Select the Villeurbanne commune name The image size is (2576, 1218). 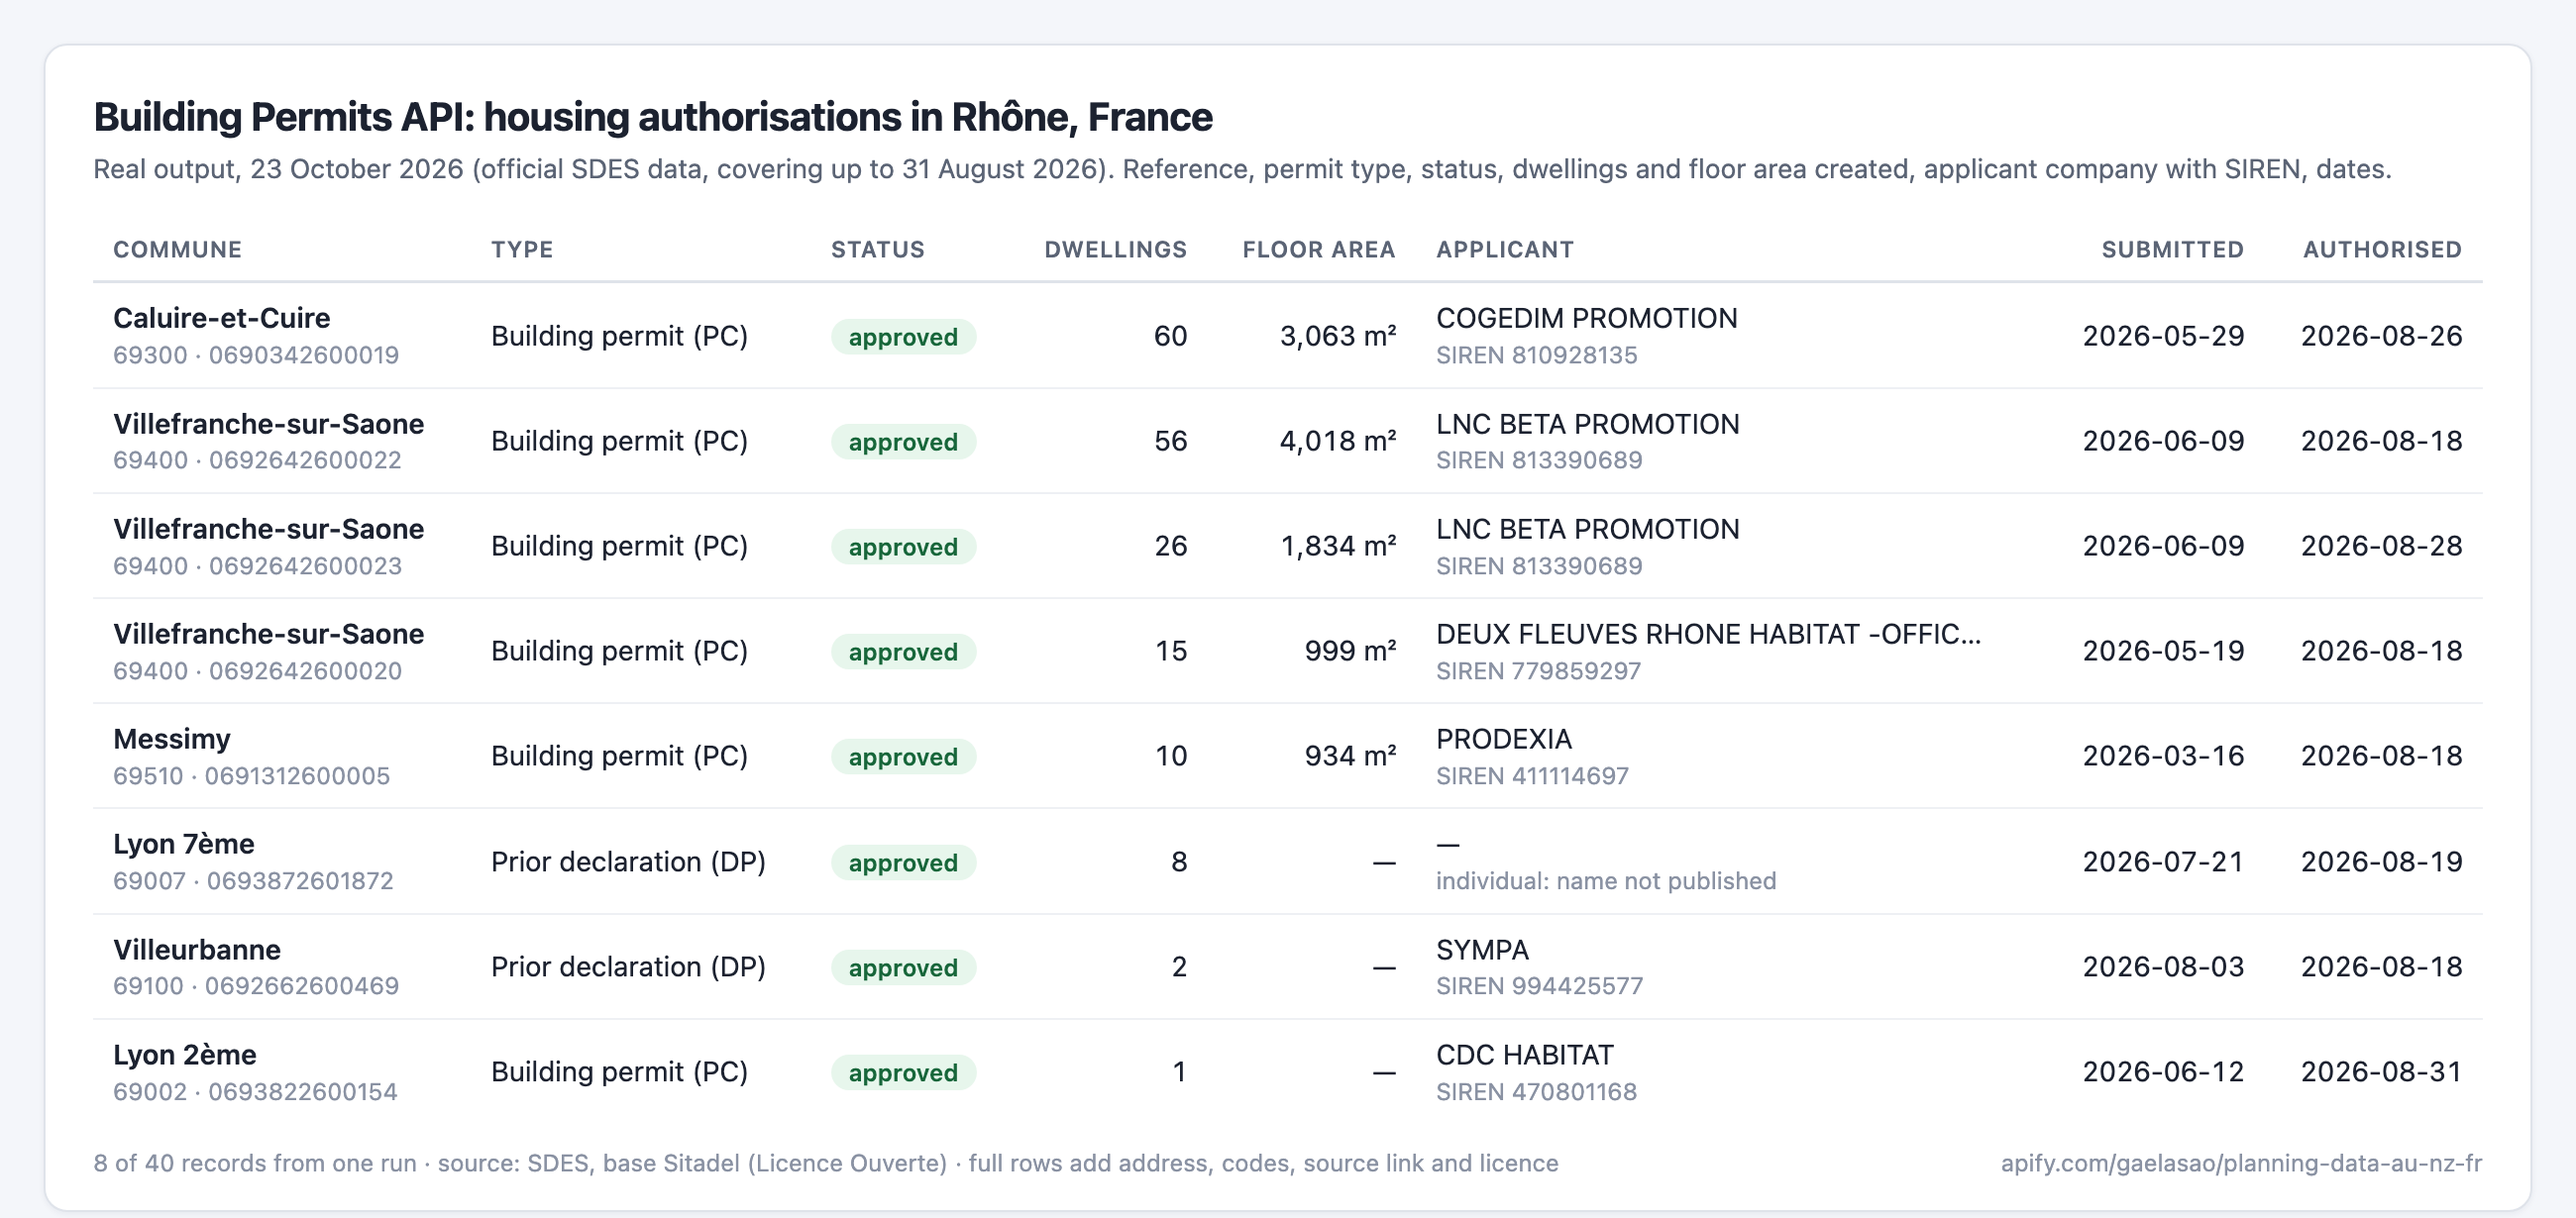click(x=197, y=950)
